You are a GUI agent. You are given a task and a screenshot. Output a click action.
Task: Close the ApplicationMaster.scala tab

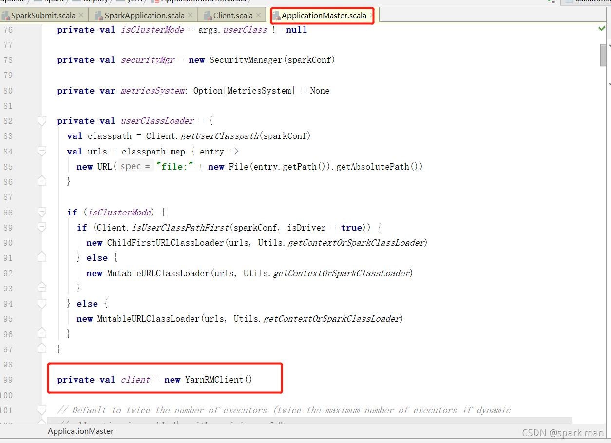click(x=371, y=15)
